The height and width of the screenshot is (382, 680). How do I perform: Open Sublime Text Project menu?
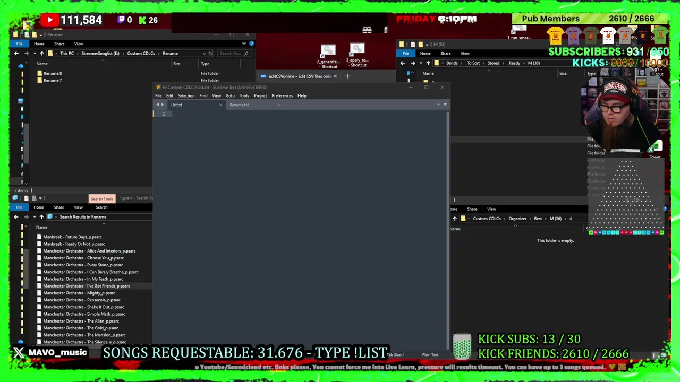260,95
